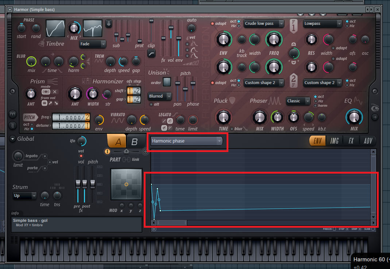Image resolution: width=390 pixels, height=269 pixels.
Task: Click the envelope horizontal scrollbar thumb
Action: tap(171, 223)
